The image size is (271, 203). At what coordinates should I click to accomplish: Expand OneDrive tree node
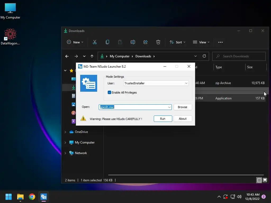pyautogui.click(x=65, y=132)
